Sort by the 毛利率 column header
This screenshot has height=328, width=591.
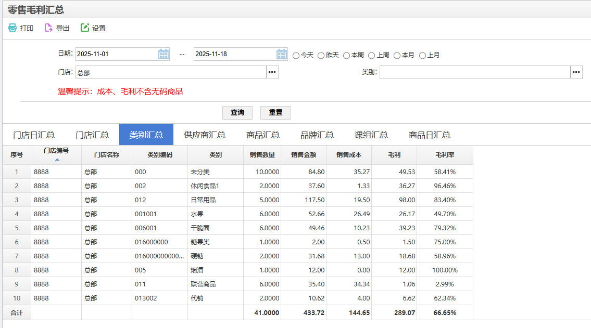[445, 154]
